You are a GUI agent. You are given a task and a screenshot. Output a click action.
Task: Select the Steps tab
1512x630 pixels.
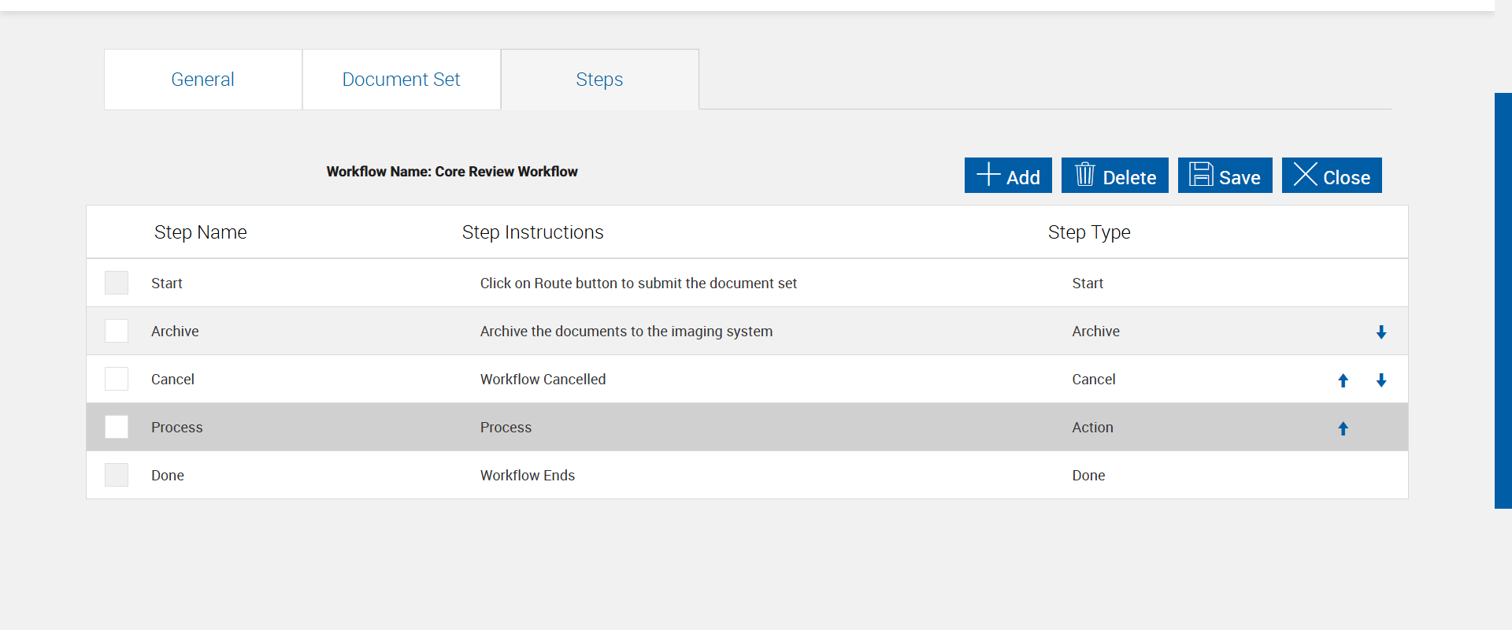pos(599,80)
